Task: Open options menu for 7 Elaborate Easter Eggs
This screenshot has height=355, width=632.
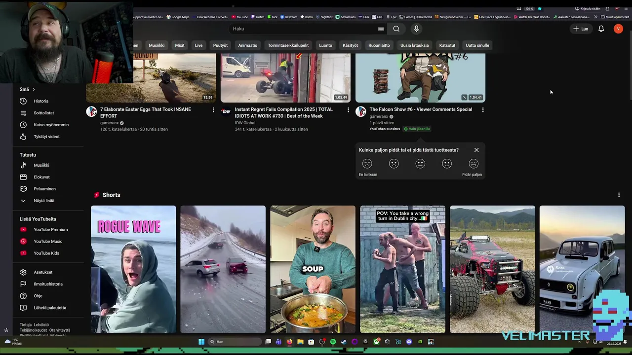Action: click(213, 110)
